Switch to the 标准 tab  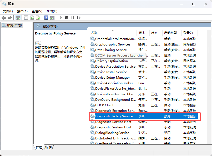click(48, 147)
